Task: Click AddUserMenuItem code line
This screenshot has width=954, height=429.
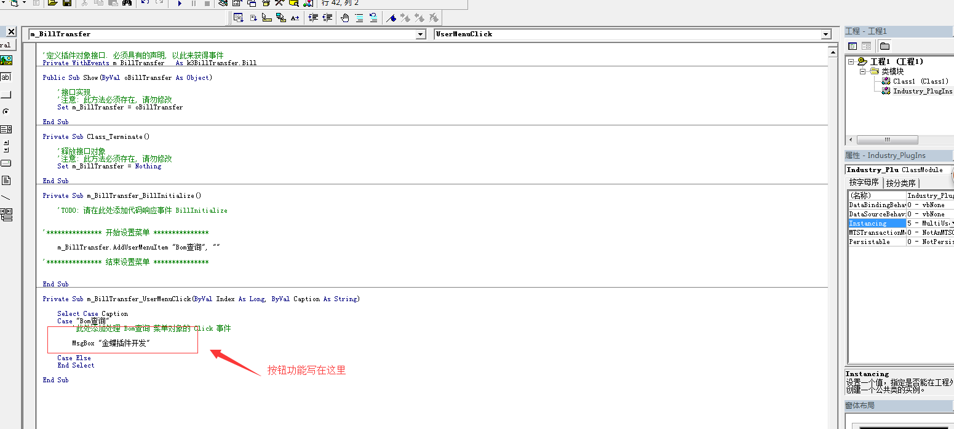Action: pos(138,247)
